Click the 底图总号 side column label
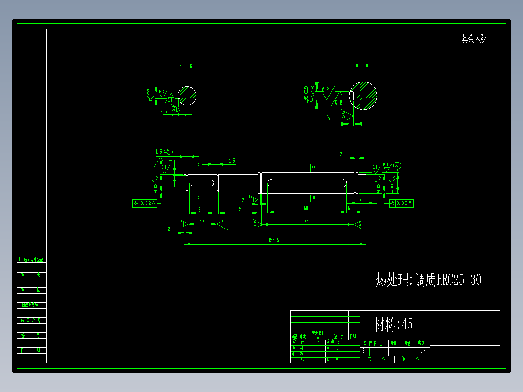The height and width of the screenshot is (392, 523). pyautogui.click(x=32, y=320)
